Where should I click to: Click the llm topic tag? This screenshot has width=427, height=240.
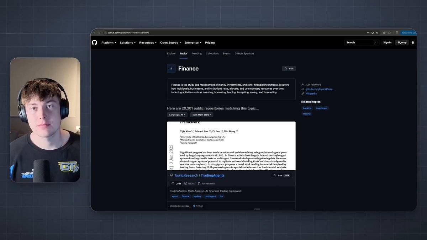[x=221, y=196]
